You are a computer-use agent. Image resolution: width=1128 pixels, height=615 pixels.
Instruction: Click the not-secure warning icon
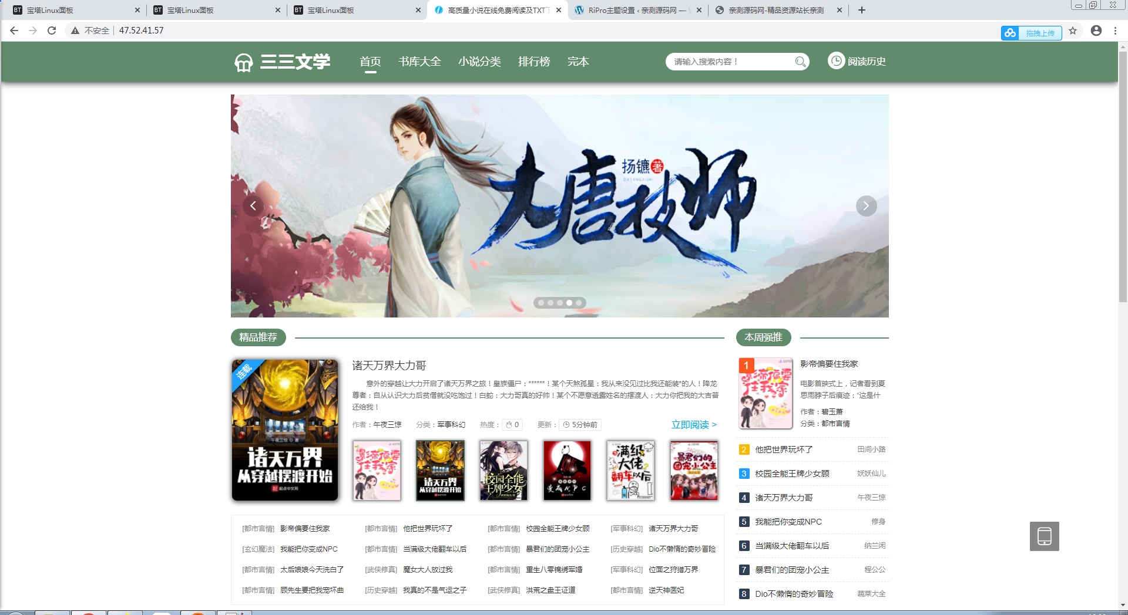pos(75,31)
